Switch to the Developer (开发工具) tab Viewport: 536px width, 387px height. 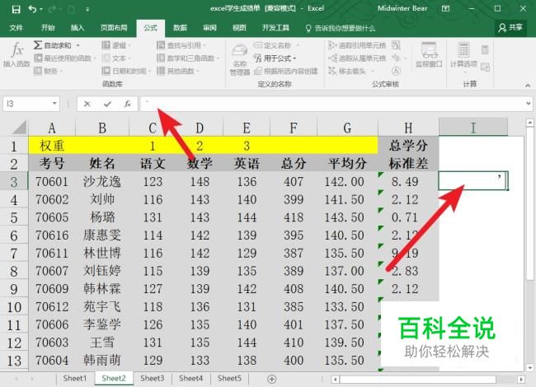pos(275,28)
